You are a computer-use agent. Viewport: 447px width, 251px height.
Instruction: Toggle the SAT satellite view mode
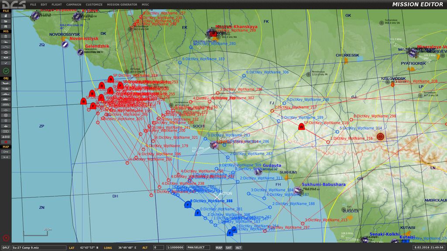[x=229, y=248]
